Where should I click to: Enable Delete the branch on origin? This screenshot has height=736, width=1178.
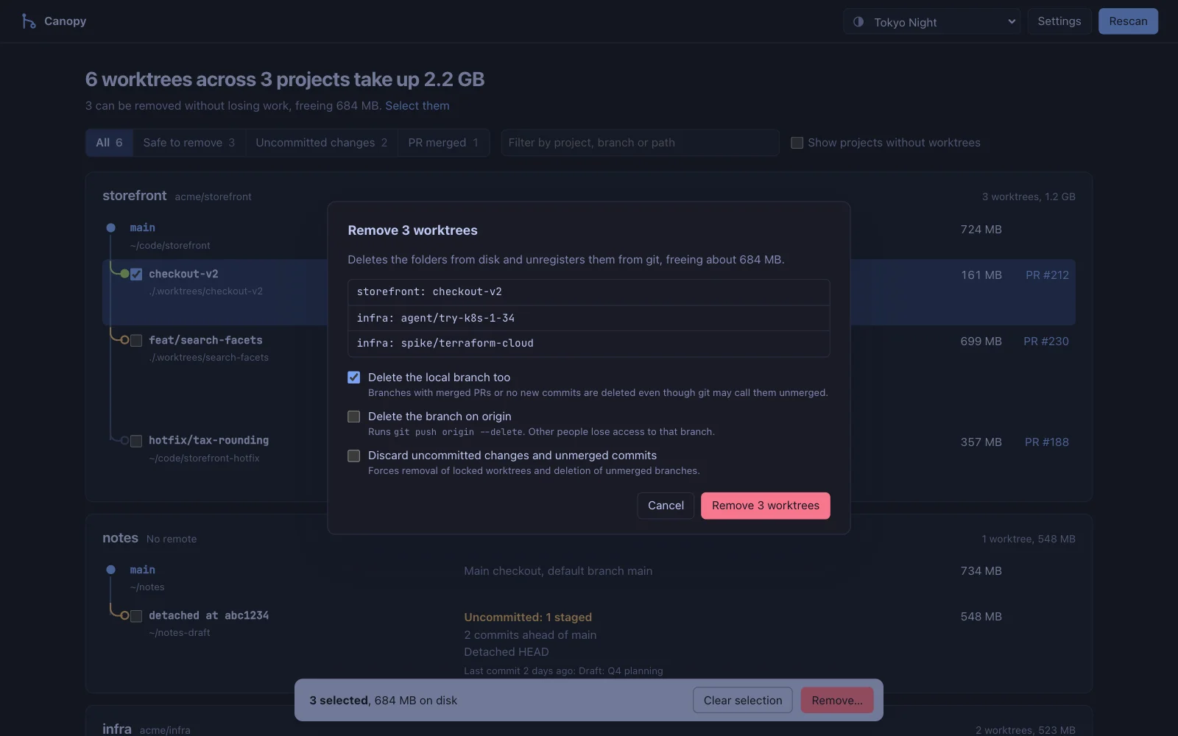click(354, 417)
